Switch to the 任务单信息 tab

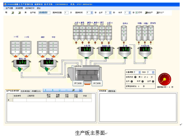(x=25, y=91)
